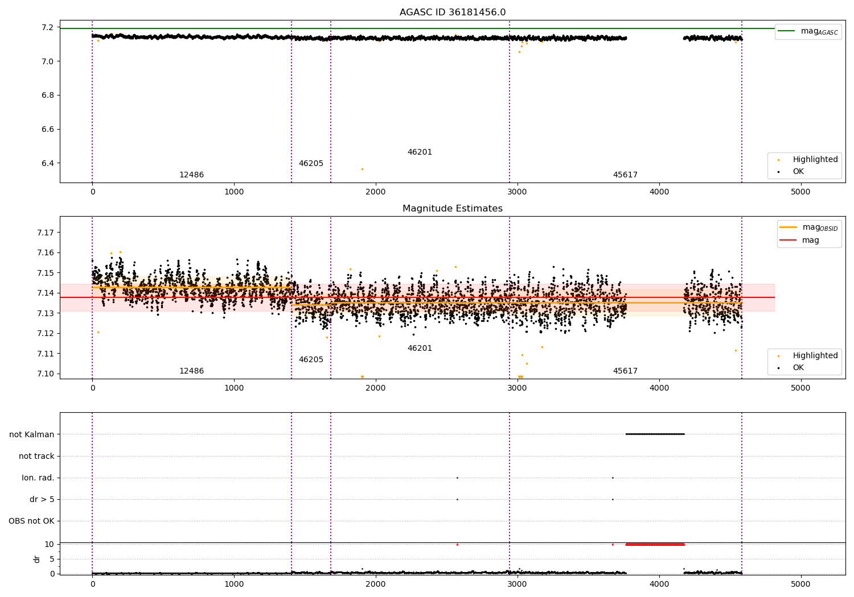
Task: Click the orange outlier point near 6.36
Action: pos(362,169)
